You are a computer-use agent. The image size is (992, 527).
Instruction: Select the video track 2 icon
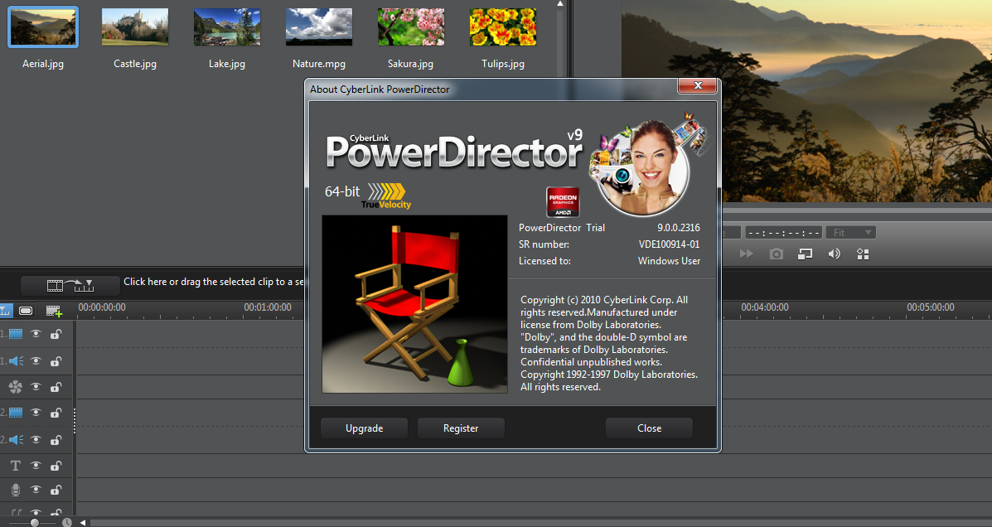[16, 413]
